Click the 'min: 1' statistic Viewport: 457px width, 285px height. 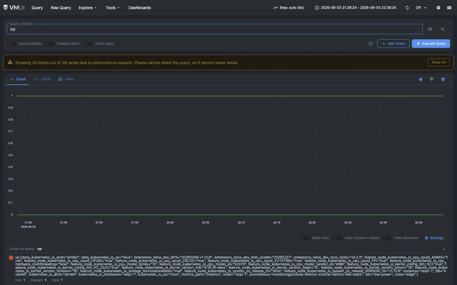(x=20, y=280)
